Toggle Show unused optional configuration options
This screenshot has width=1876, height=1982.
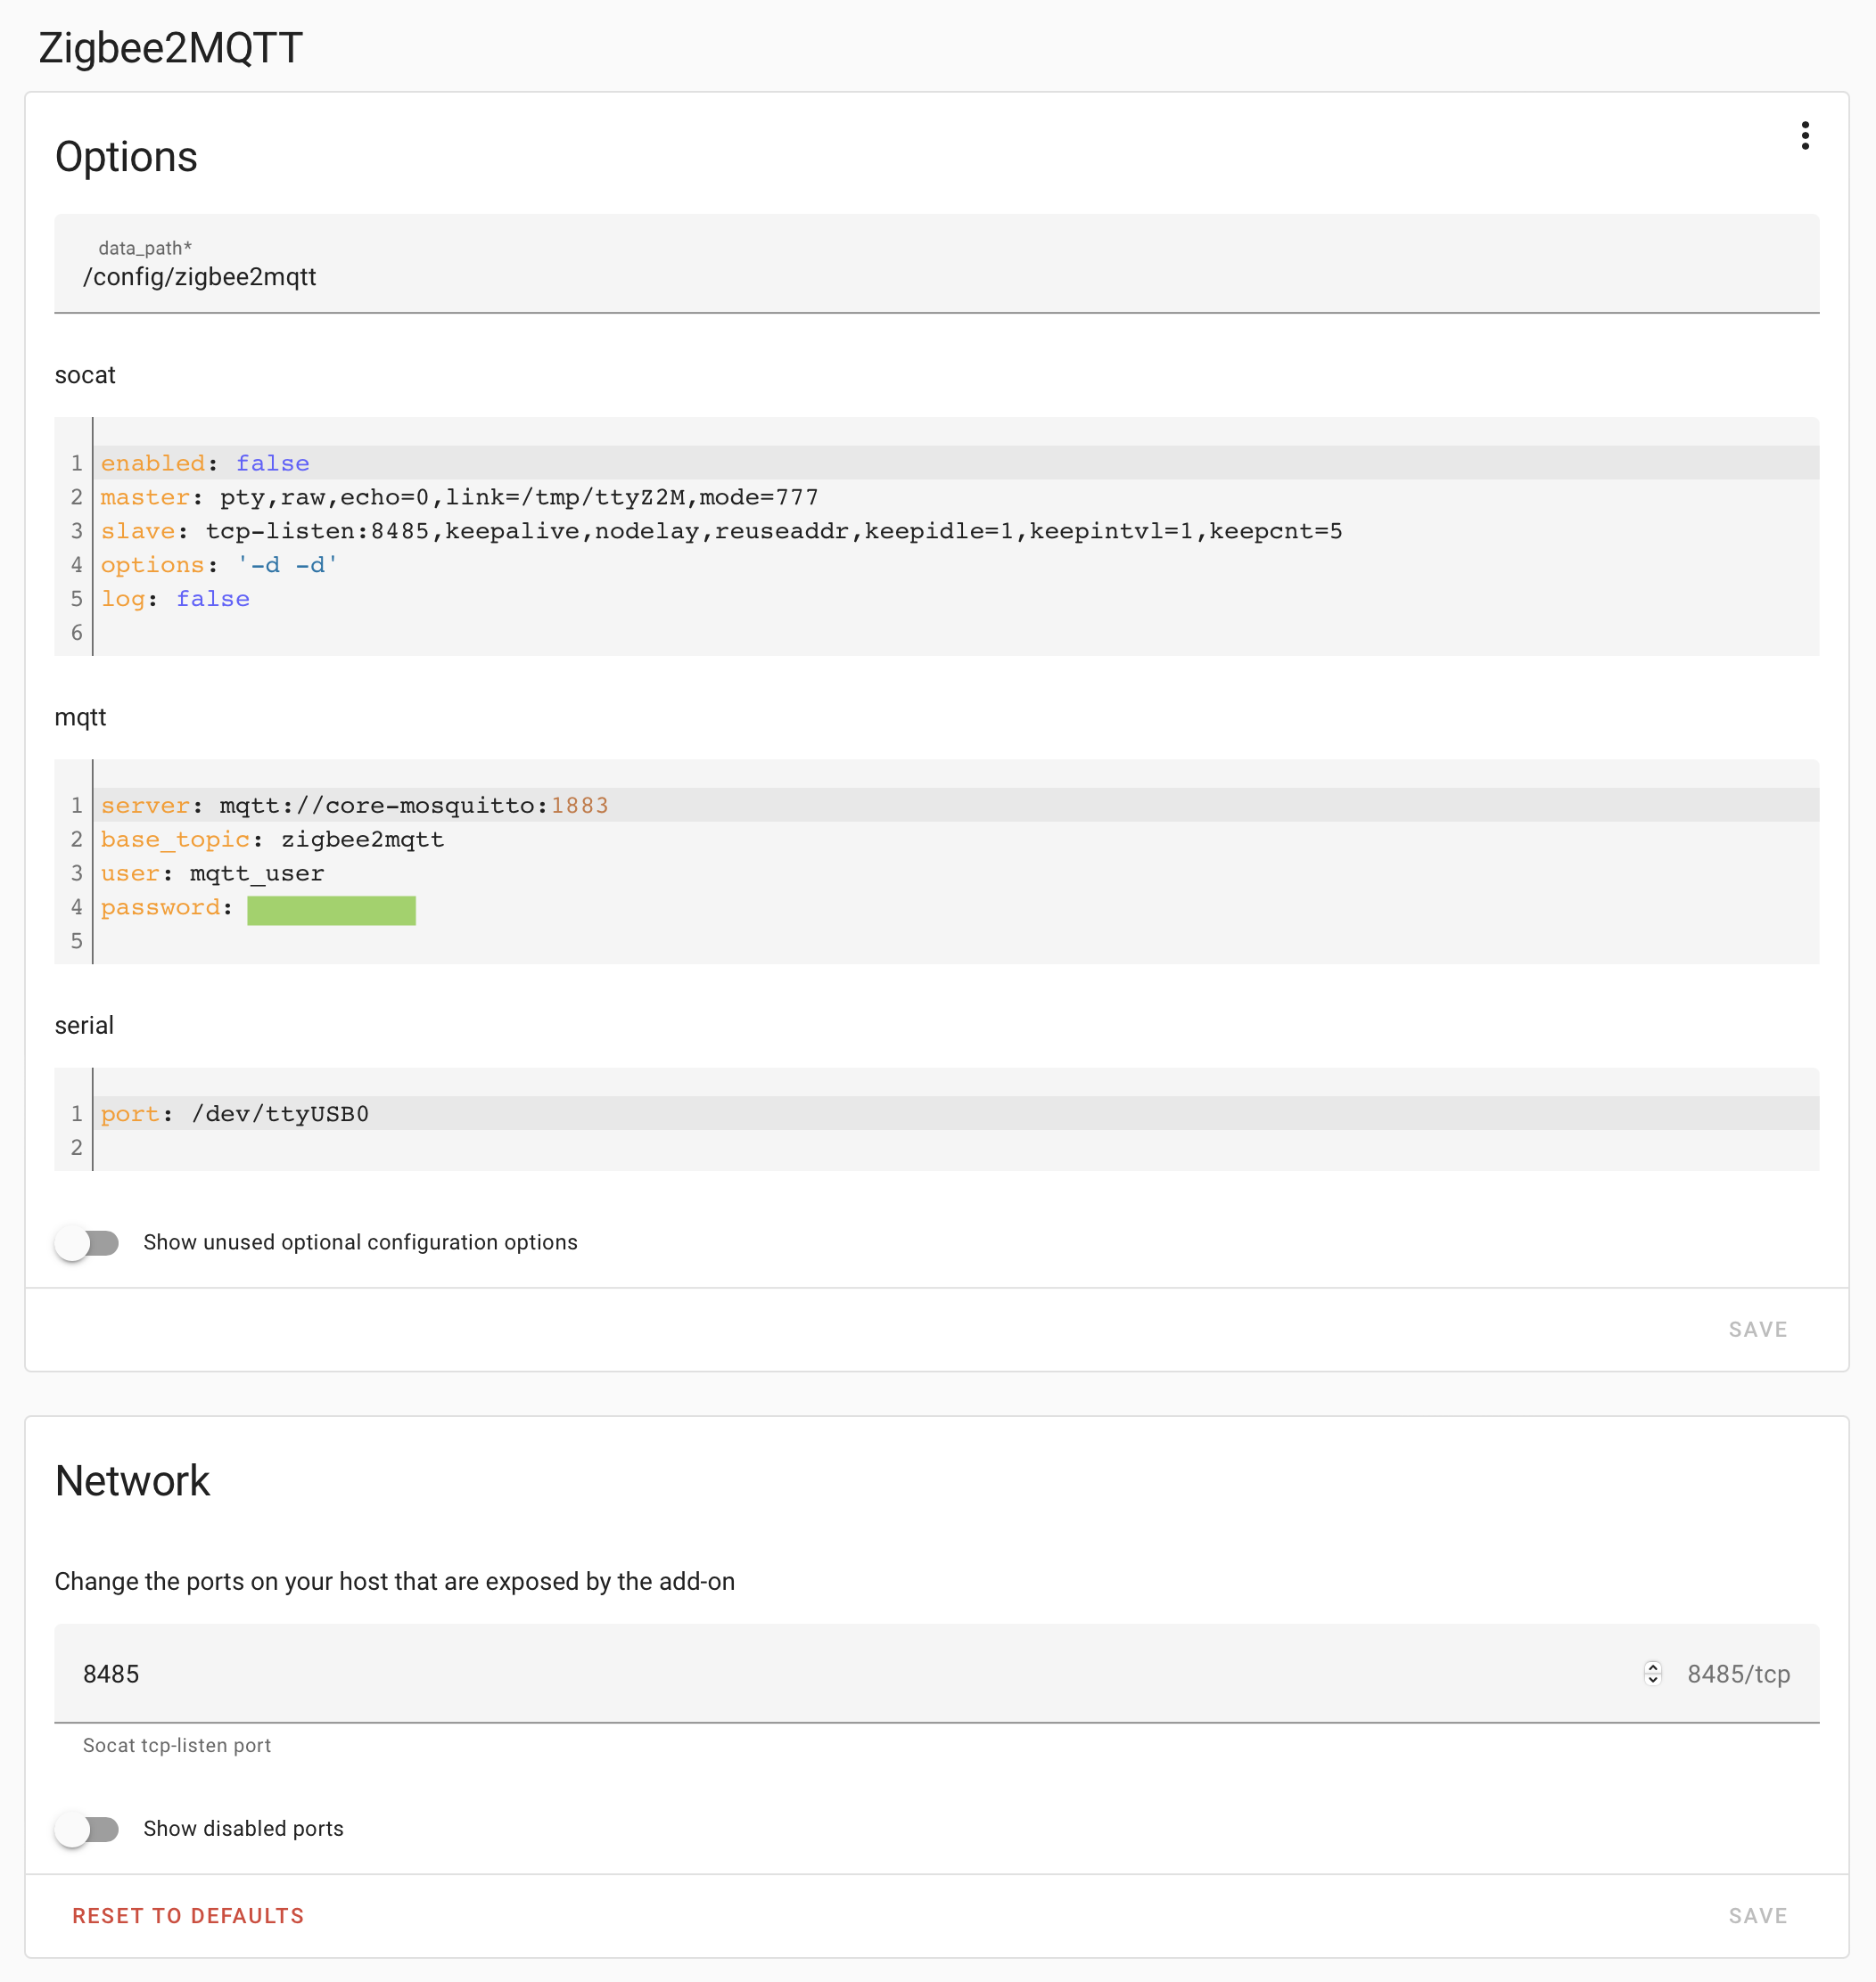point(87,1242)
